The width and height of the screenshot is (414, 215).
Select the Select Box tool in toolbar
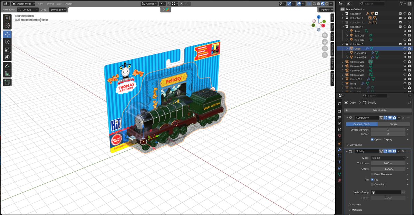coord(7,18)
